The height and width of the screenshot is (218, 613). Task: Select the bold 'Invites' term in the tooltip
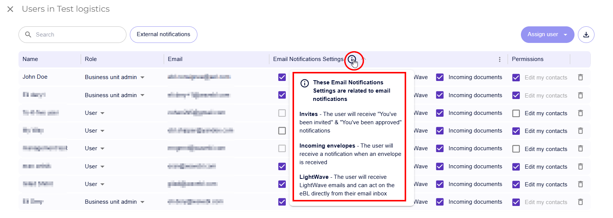(x=308, y=114)
